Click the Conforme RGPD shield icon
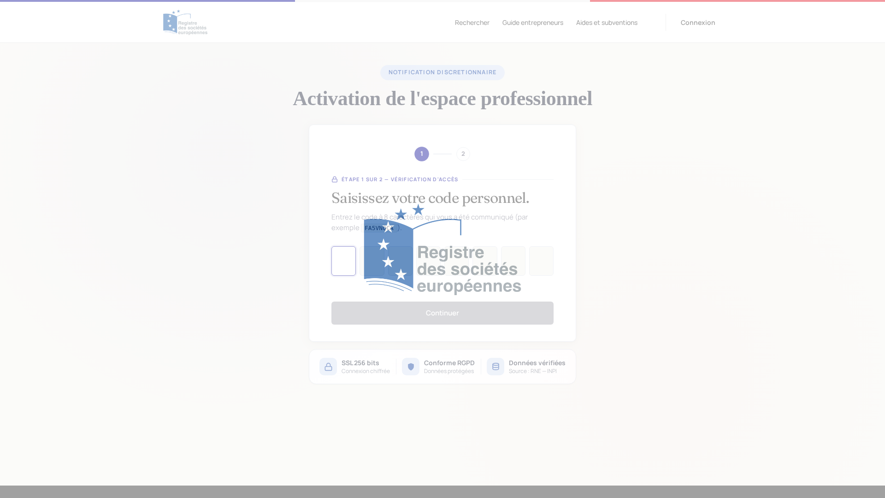 411,367
